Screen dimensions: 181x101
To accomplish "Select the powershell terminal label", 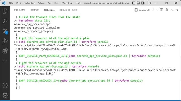I will pyautogui.click(x=142, y=10).
